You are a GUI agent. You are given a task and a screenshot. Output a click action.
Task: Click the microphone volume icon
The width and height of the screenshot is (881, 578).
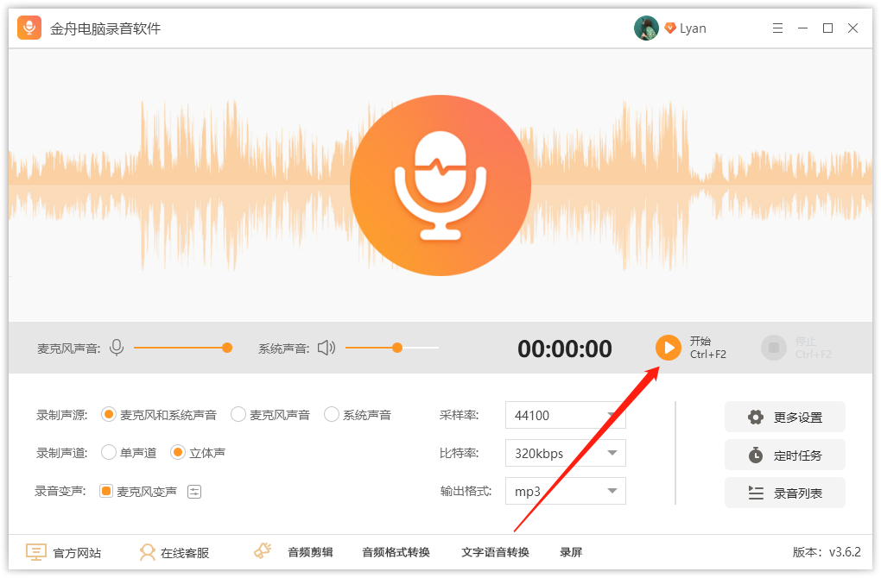[117, 348]
